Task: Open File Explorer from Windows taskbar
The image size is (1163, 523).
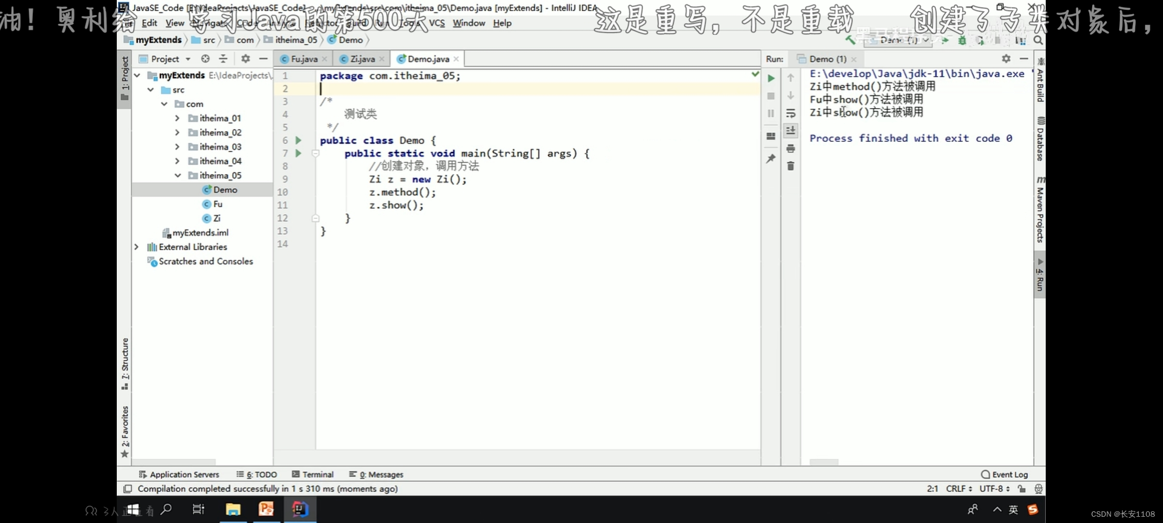Action: [x=233, y=509]
